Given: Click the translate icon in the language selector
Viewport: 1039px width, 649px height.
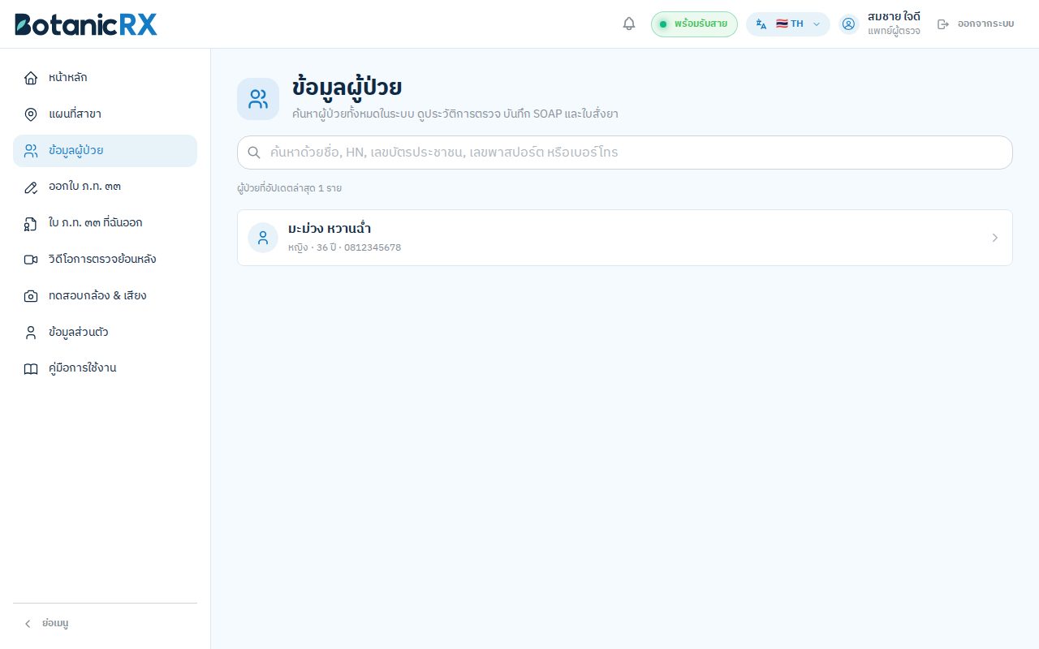Looking at the screenshot, I should 761,24.
